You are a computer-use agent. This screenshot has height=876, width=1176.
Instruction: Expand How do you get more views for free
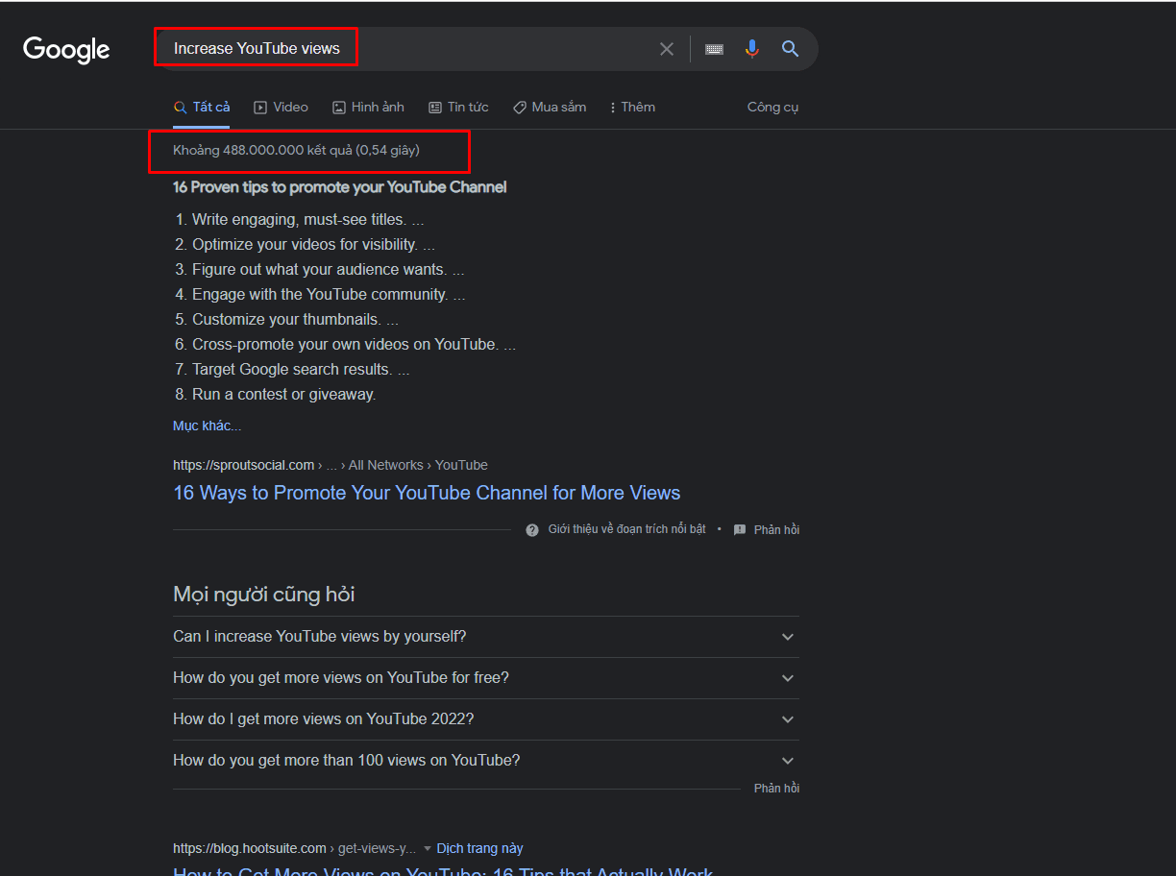(486, 678)
